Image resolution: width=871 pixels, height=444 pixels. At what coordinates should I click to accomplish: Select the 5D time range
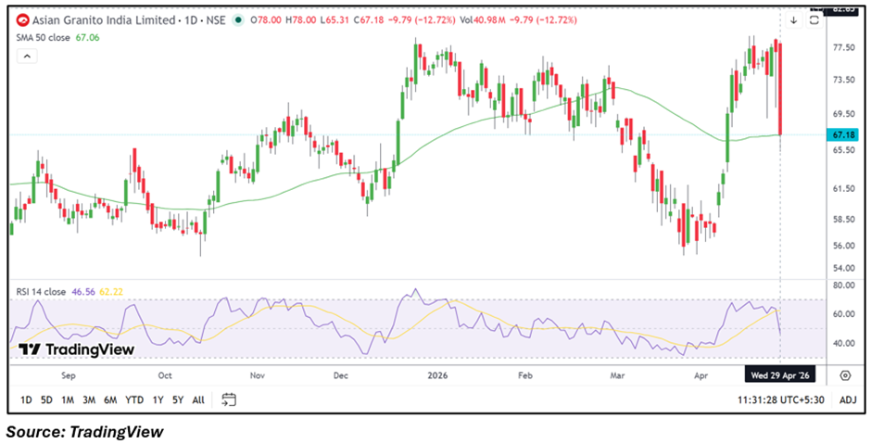[x=46, y=400]
